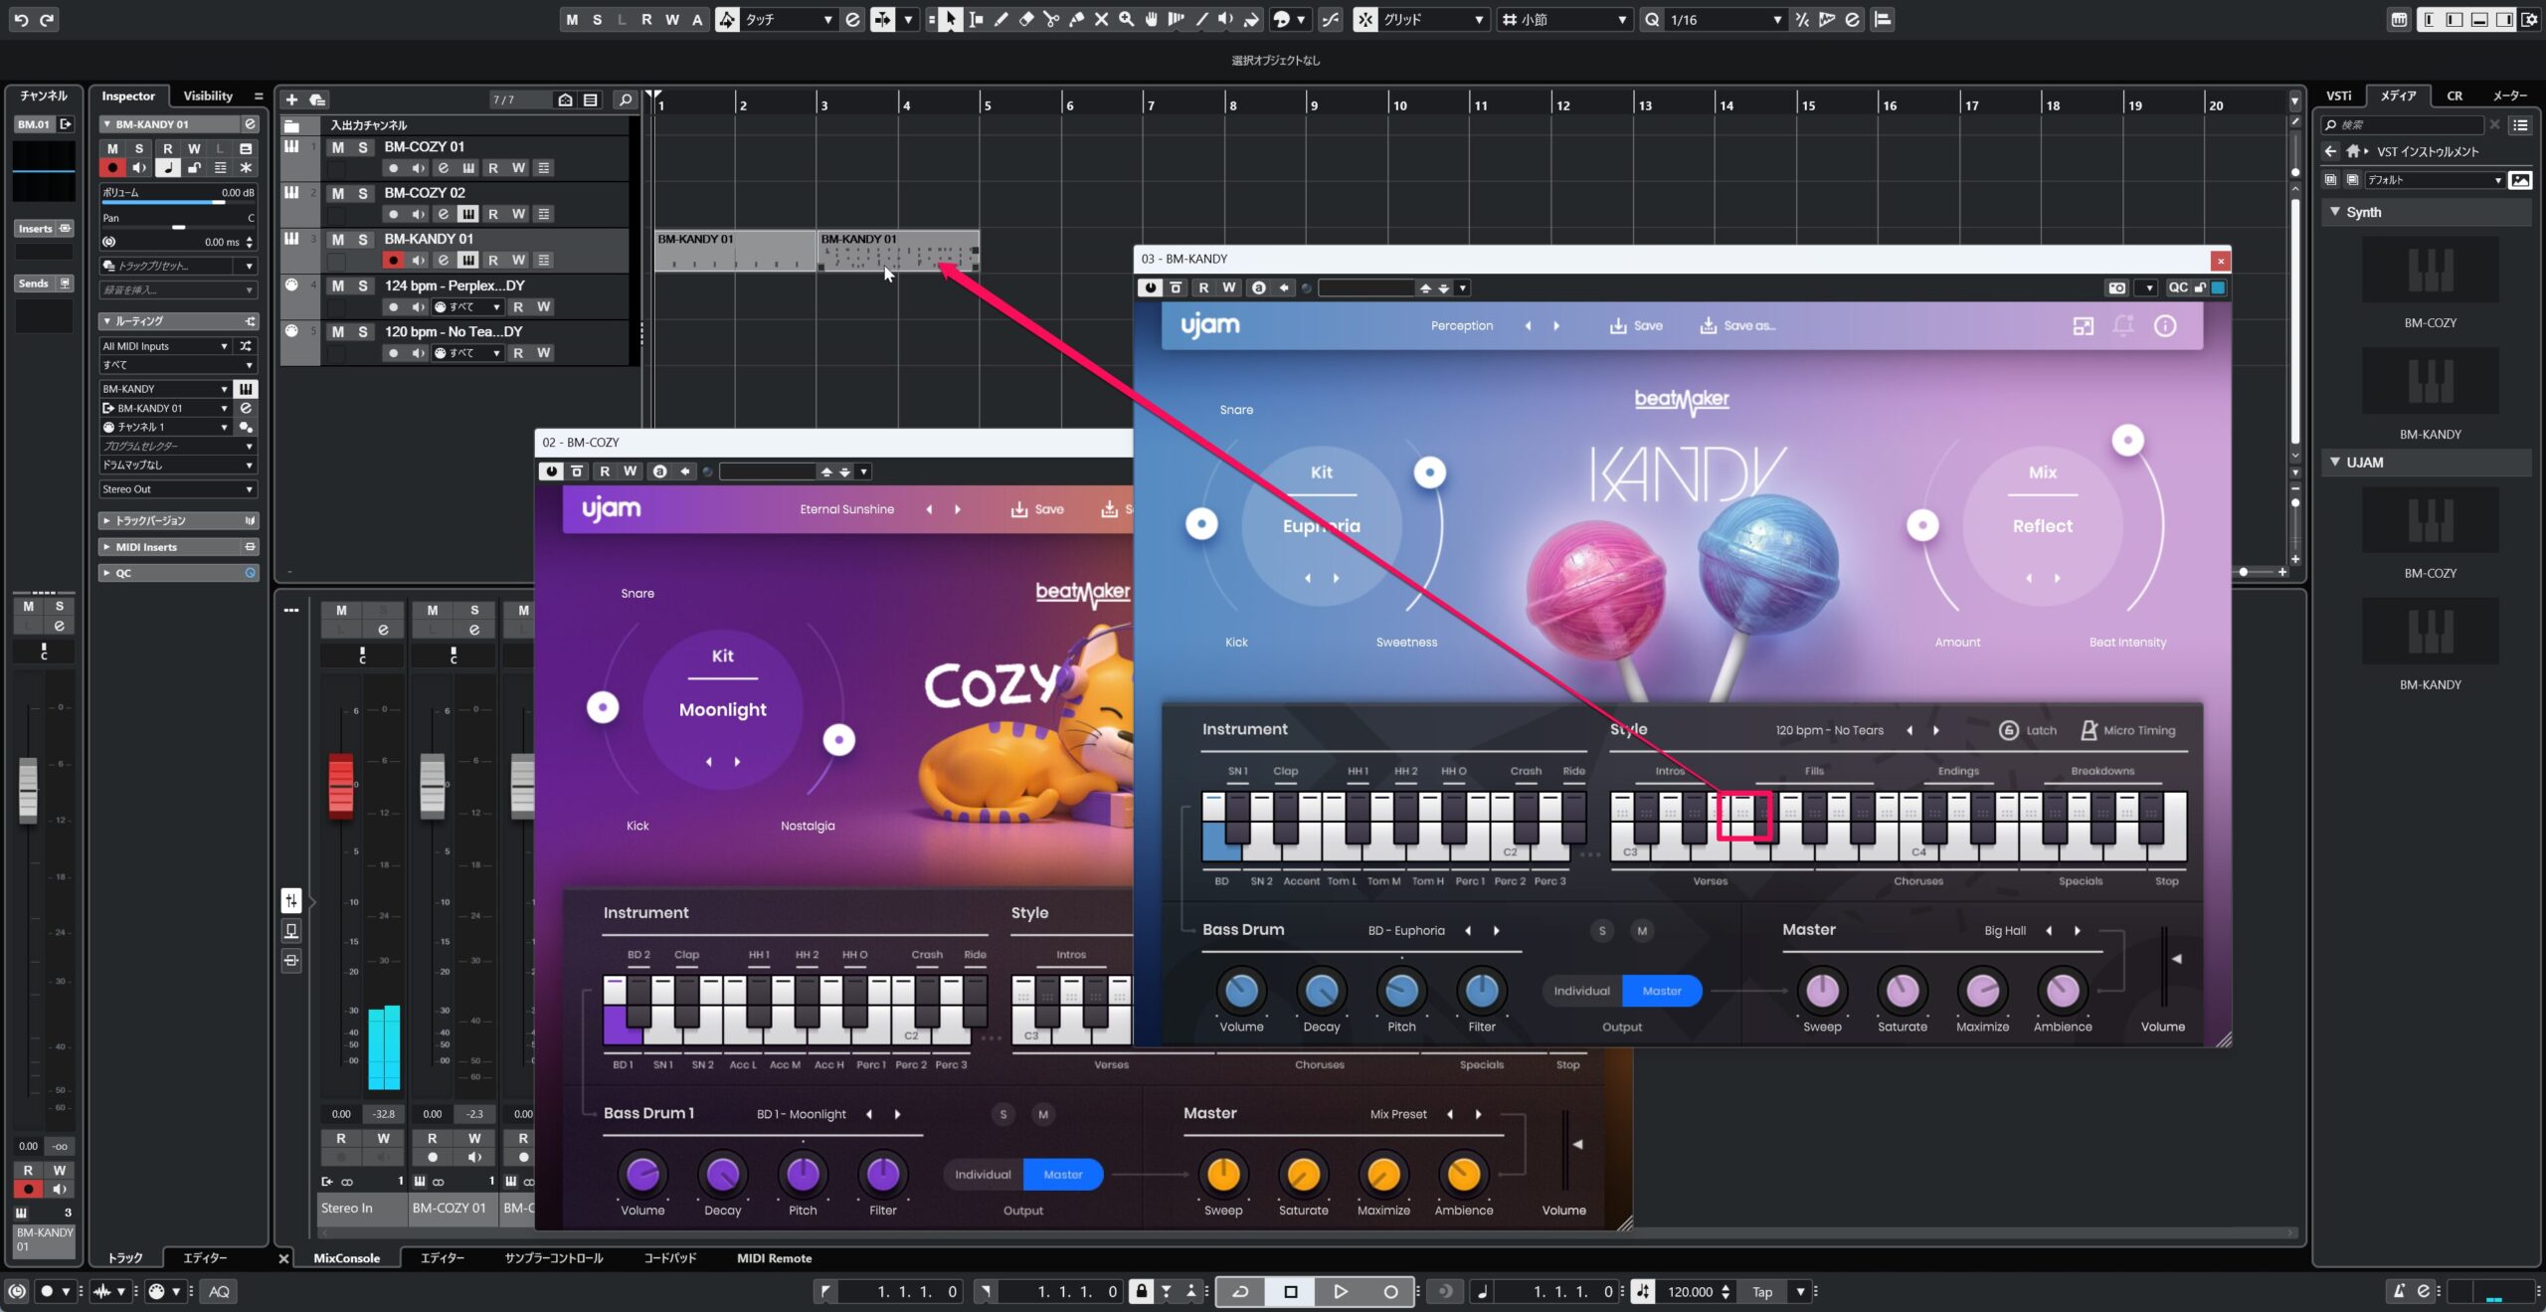Select Master output in COZY plugin
2546x1312 pixels.
tap(1062, 1175)
